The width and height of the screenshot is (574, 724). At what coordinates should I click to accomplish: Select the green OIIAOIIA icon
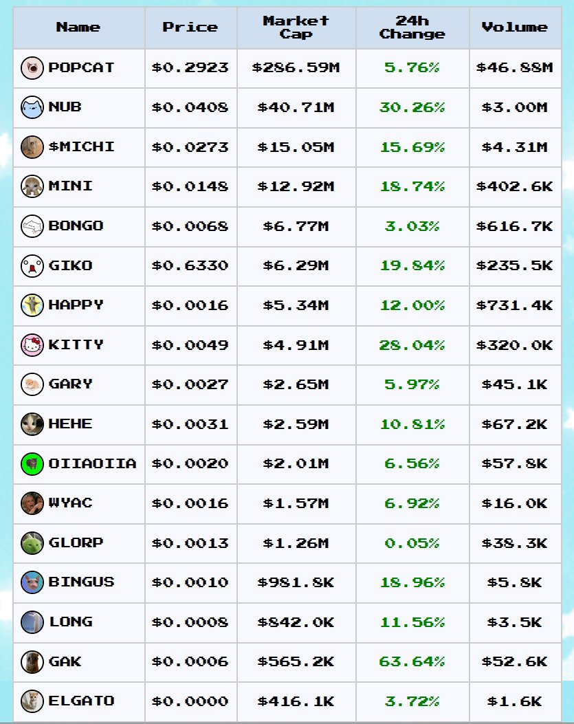click(x=32, y=464)
